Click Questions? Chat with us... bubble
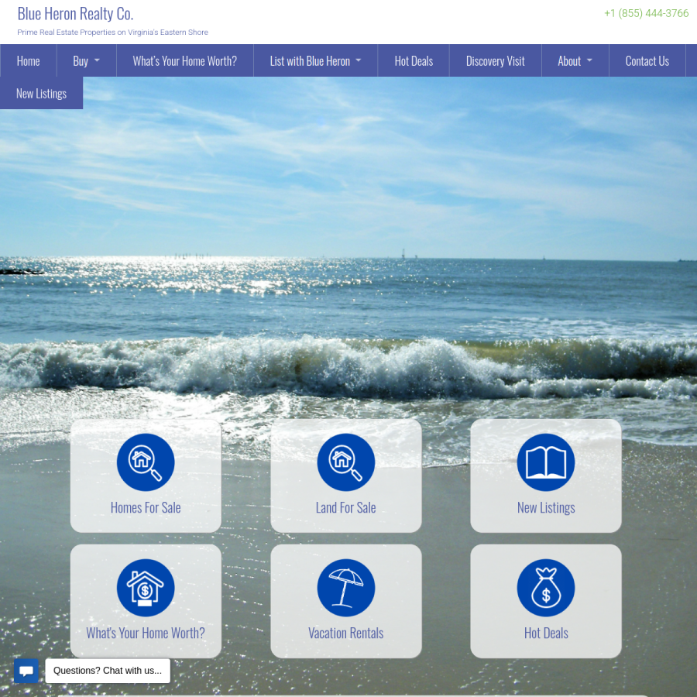 pos(108,671)
